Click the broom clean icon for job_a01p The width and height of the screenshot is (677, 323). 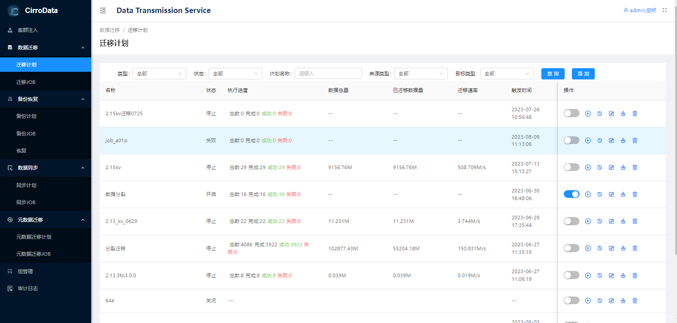tap(623, 140)
